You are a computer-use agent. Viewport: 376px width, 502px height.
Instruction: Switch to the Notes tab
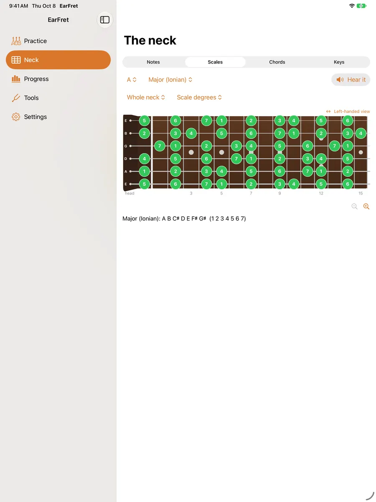[153, 62]
